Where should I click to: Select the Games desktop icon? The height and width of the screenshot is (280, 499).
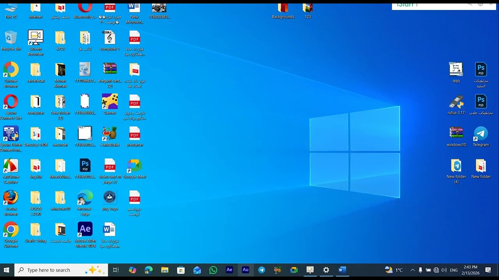tap(110, 105)
